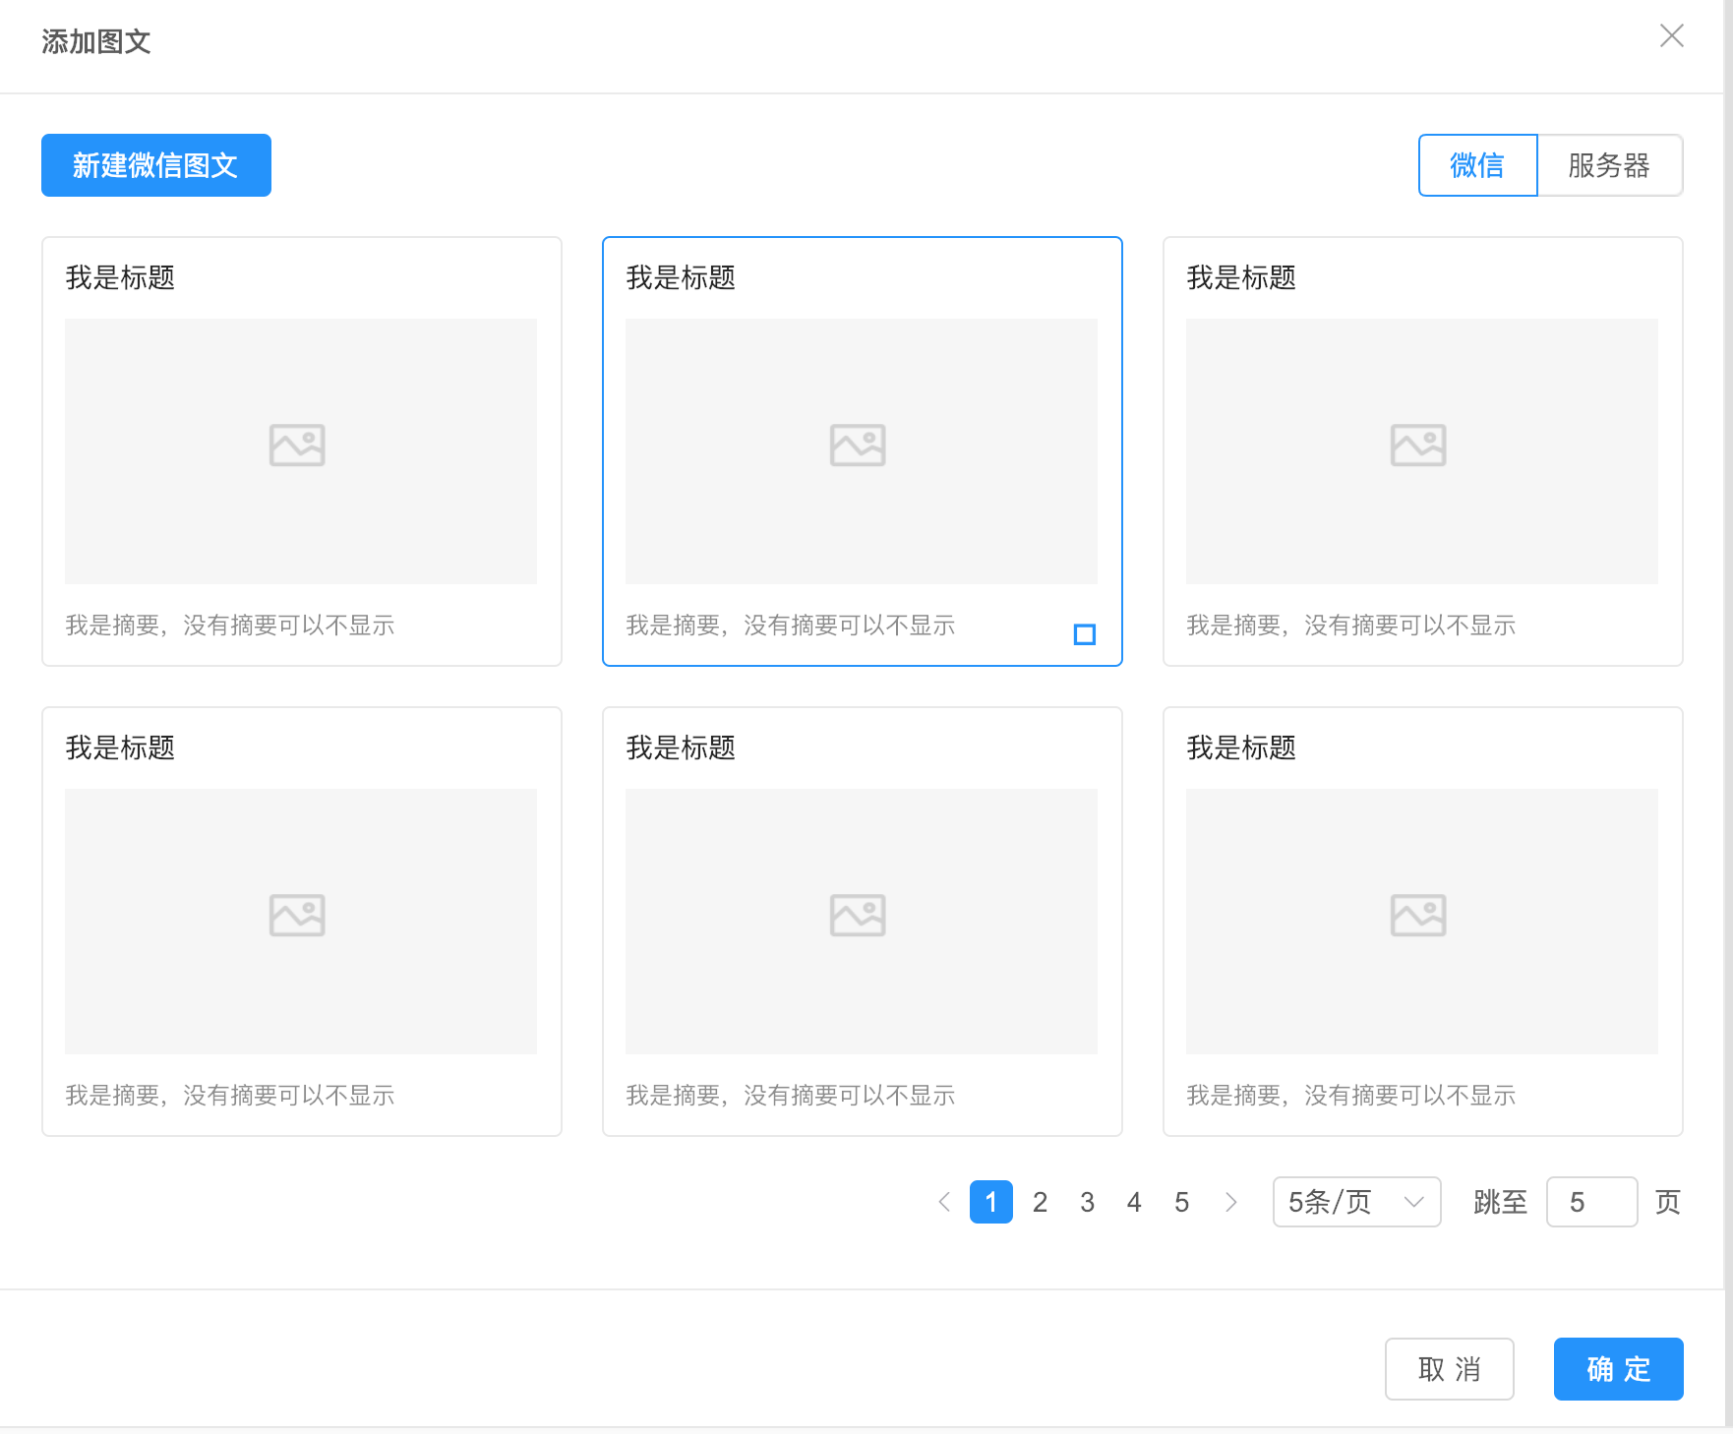The height and width of the screenshot is (1434, 1733).
Task: Confirm with the 确定 button
Action: [x=1618, y=1369]
